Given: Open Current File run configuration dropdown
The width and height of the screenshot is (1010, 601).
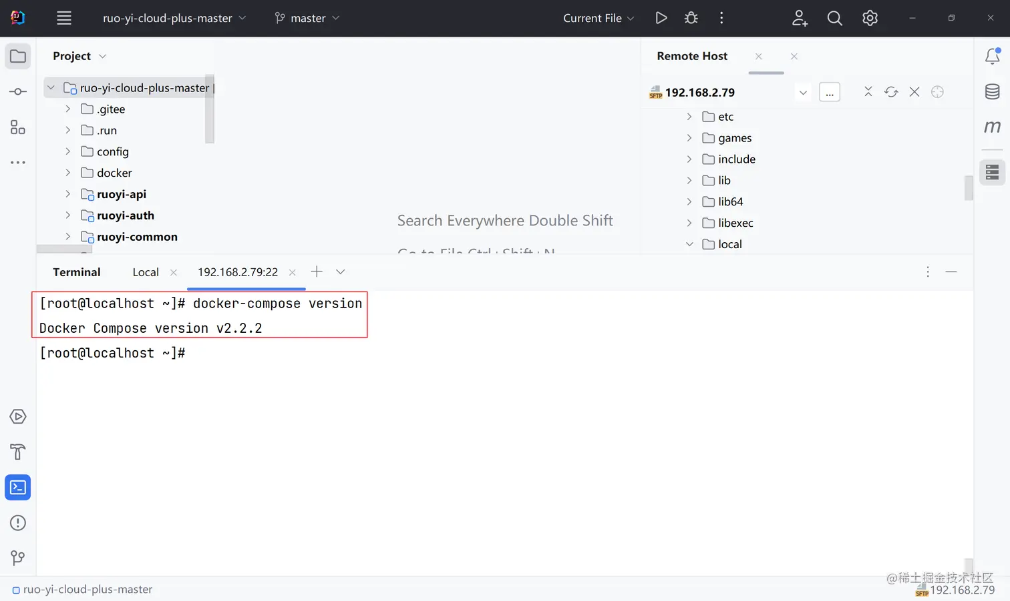Looking at the screenshot, I should (599, 18).
